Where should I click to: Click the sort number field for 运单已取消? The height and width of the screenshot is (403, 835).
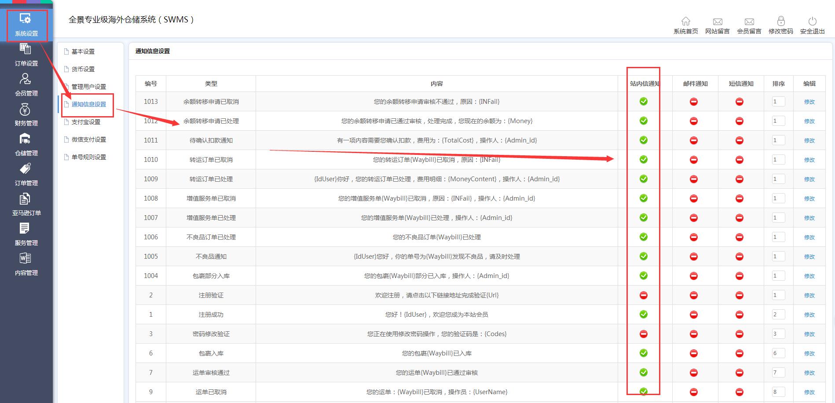(777, 392)
